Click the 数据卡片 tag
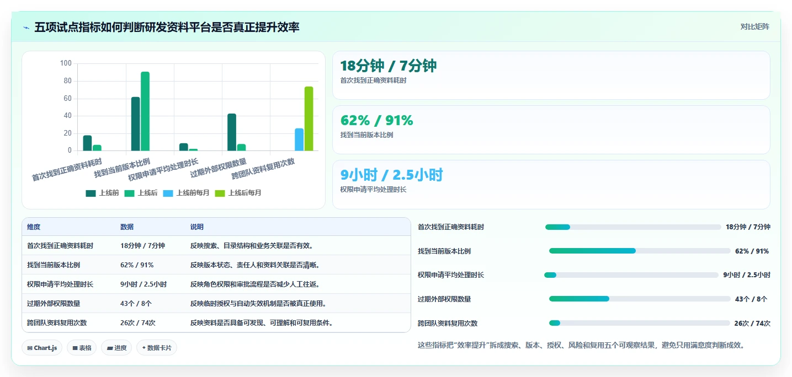Viewport: 792px width, 377px height. click(157, 348)
